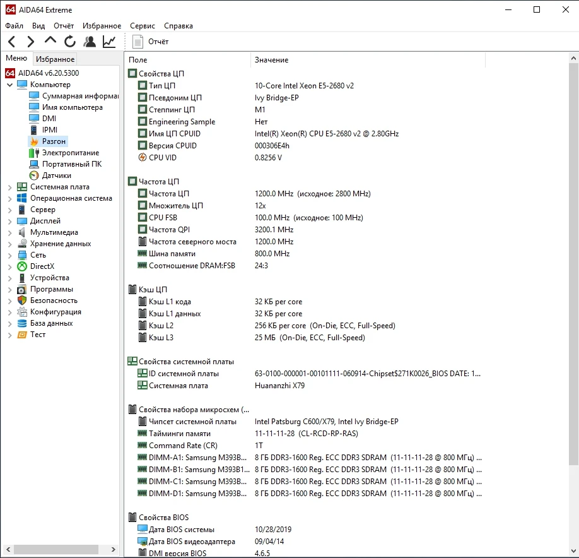
Task: Expand the Программы tree node
Action: [x=10, y=290]
